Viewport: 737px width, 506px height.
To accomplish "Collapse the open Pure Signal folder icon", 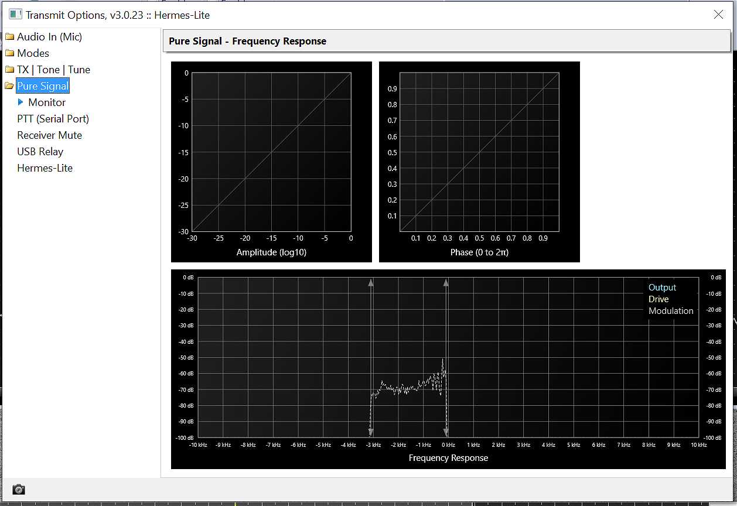I will [x=9, y=86].
